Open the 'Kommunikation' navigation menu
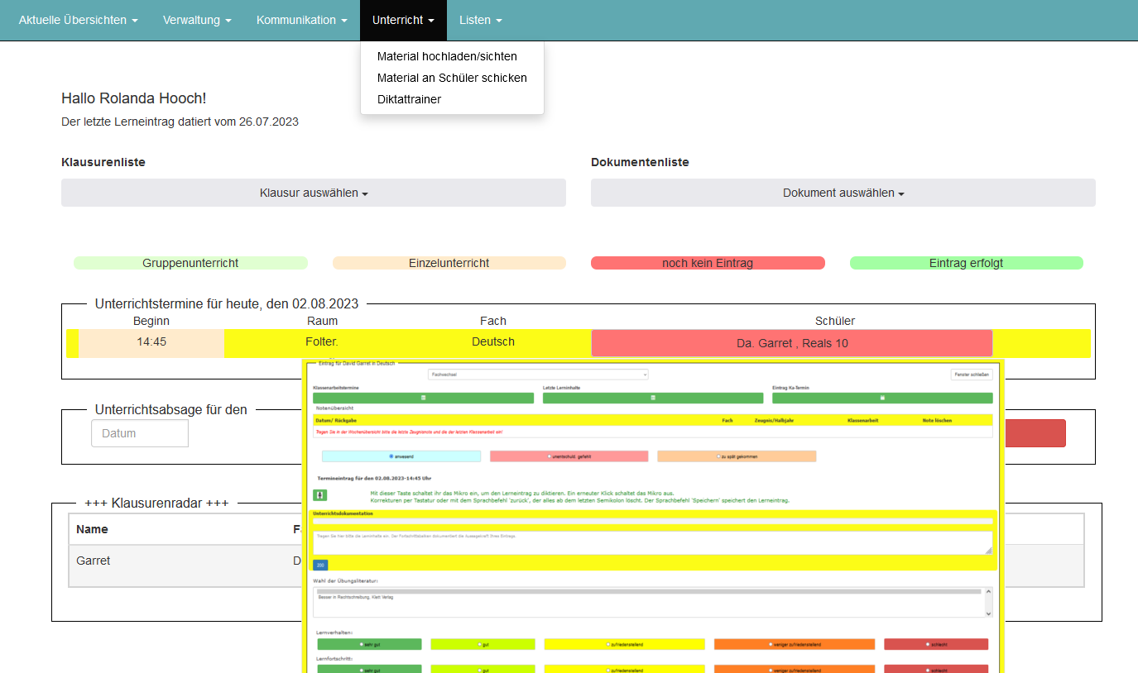Screen dimensions: 1138x673 (301, 20)
